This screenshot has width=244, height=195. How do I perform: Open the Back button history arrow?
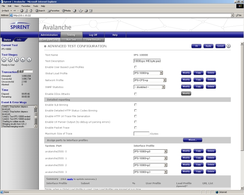(11, 11)
